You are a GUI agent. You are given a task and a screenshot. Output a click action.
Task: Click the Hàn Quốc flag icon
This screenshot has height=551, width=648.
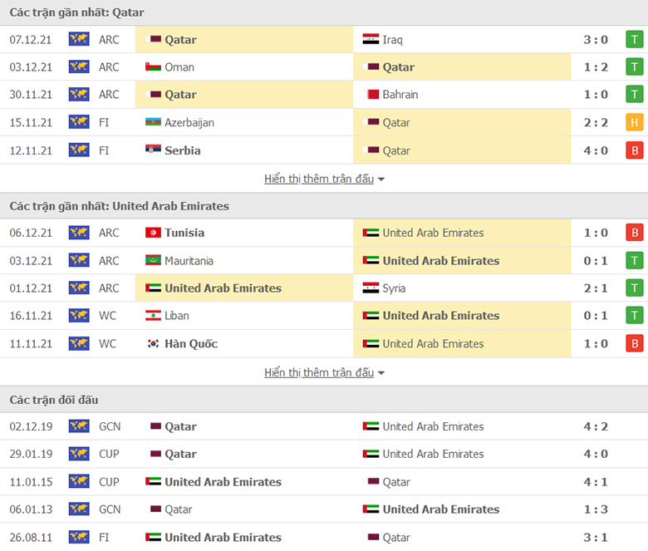tap(154, 343)
